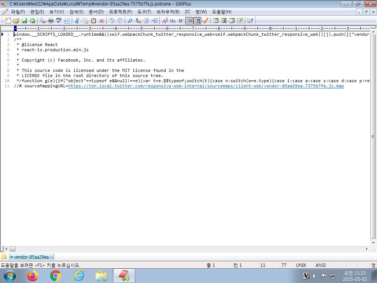Click vertical scrollbar down arrow

coord(373,243)
